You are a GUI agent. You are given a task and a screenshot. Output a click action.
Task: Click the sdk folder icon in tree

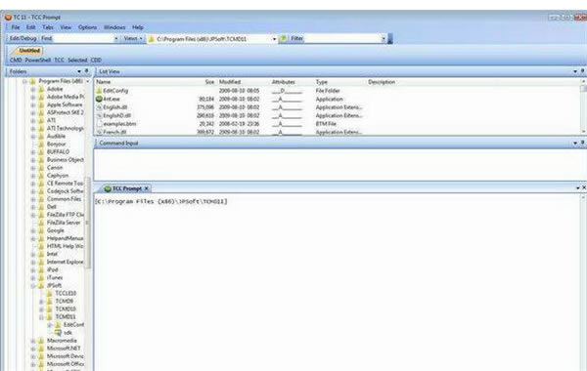[58, 333]
